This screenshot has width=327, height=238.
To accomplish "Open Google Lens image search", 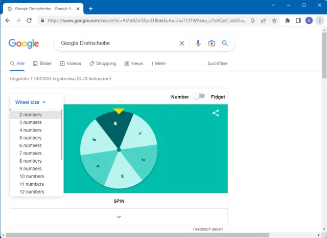I will click(x=212, y=44).
